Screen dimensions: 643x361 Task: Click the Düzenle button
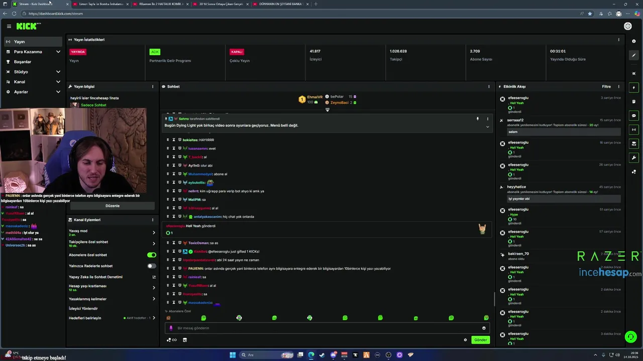[113, 206]
